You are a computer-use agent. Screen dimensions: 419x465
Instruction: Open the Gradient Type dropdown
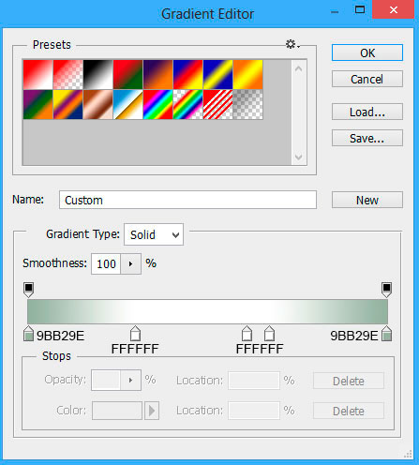coord(154,234)
